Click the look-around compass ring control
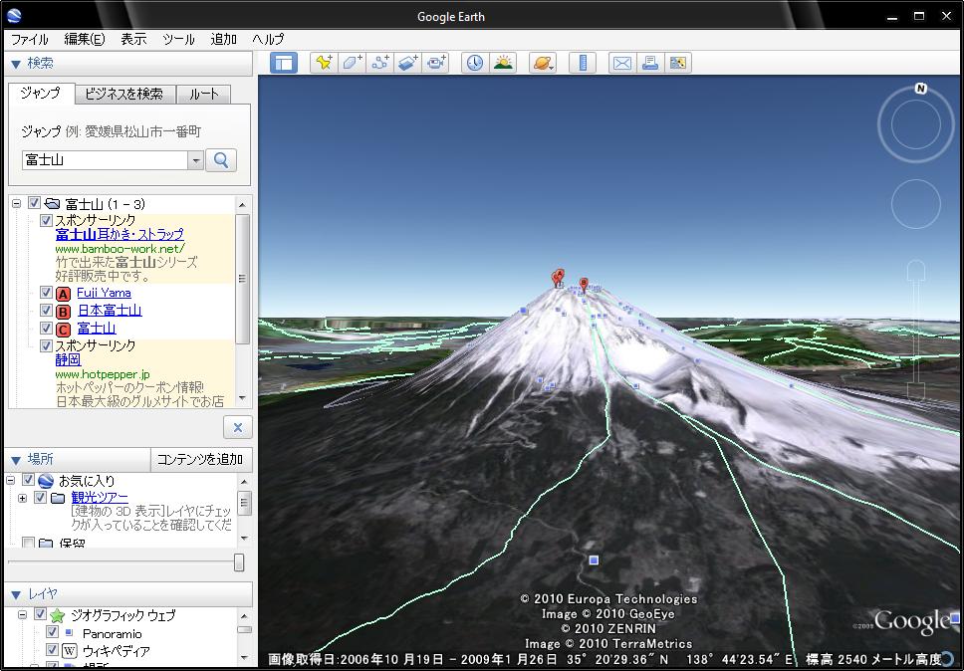The height and width of the screenshot is (671, 964). 915,124
